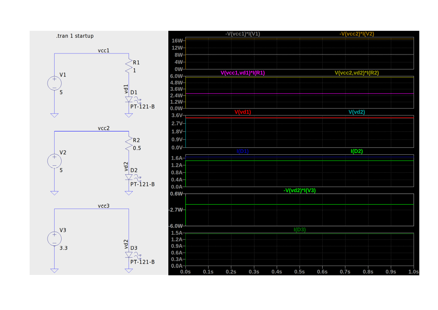Click the green I(D2) trace label
Viewport: 438px width, 310px height.
click(357, 151)
